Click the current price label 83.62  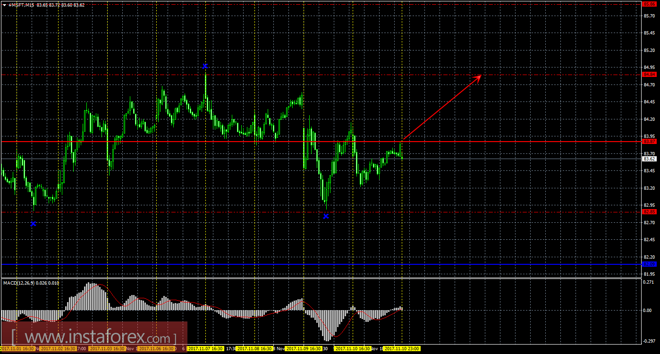[650, 159]
